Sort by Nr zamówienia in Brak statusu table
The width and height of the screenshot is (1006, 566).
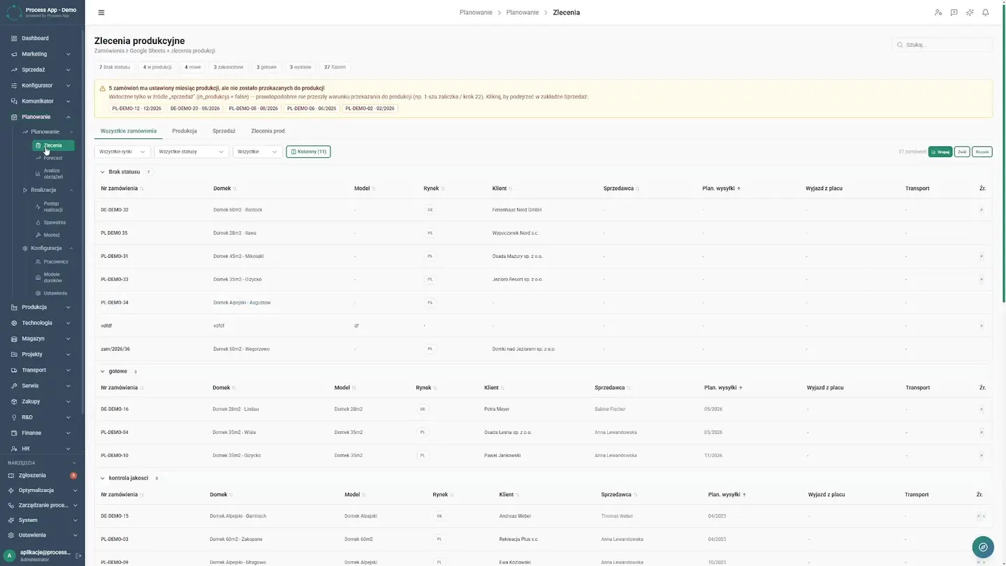(122, 189)
